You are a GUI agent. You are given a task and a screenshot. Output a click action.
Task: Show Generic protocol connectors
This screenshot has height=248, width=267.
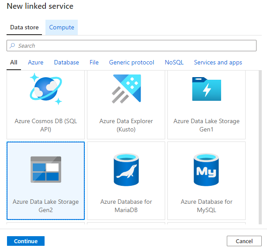[132, 63]
